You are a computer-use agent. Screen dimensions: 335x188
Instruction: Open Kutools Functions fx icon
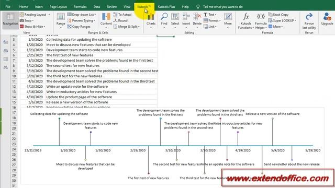pyautogui.click(x=246, y=17)
